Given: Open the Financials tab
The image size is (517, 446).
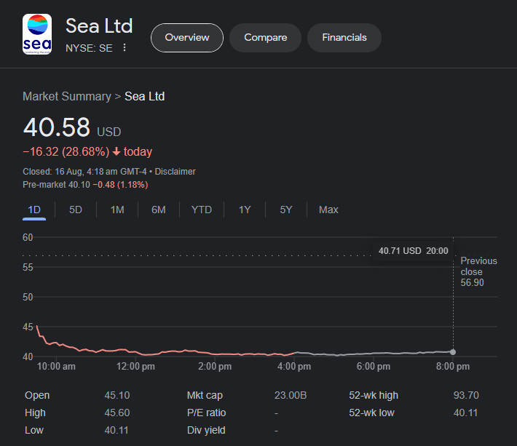Looking at the screenshot, I should coord(344,38).
